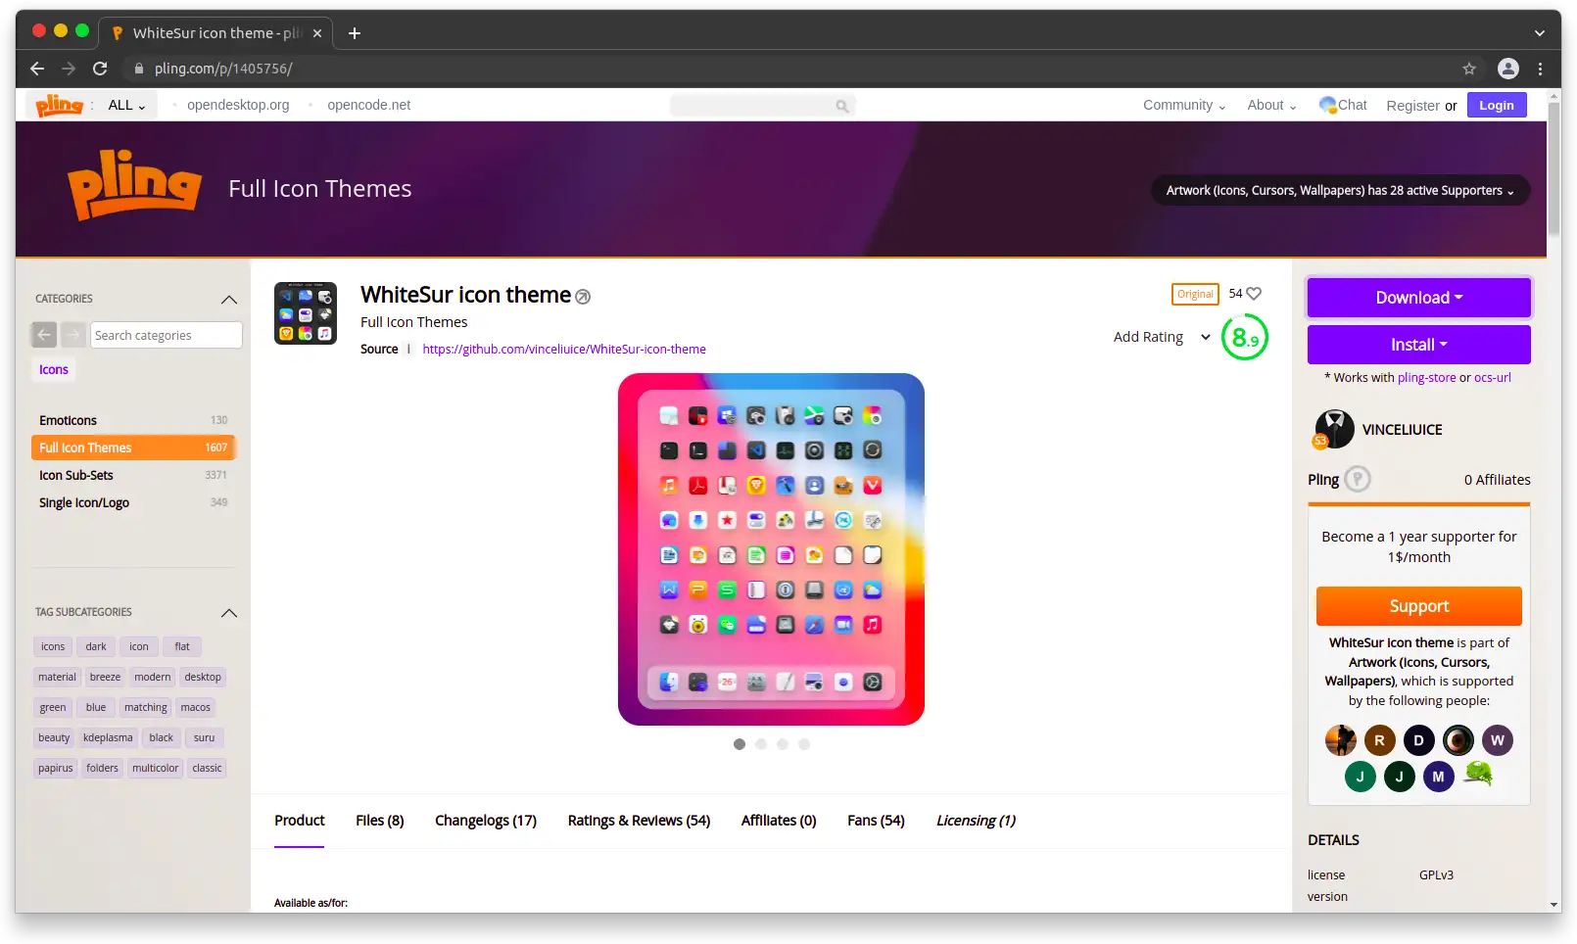Click the large Pling logo in the banner

tap(134, 186)
